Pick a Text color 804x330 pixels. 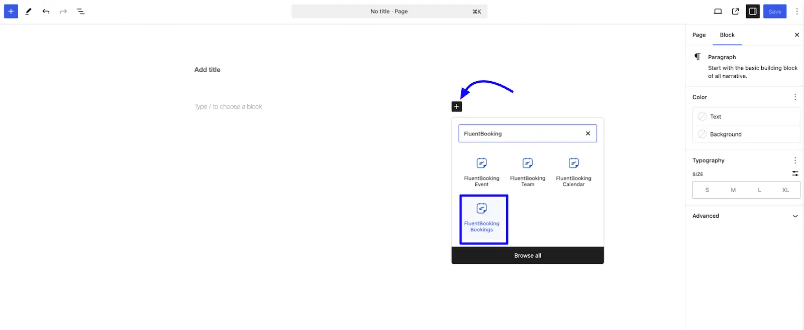point(746,116)
